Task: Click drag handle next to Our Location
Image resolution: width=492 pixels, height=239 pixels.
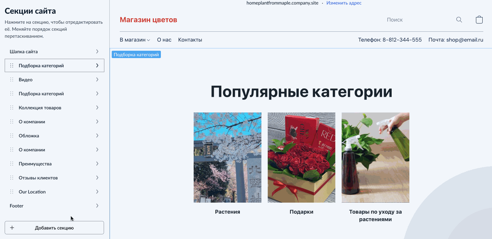Action: pos(12,192)
